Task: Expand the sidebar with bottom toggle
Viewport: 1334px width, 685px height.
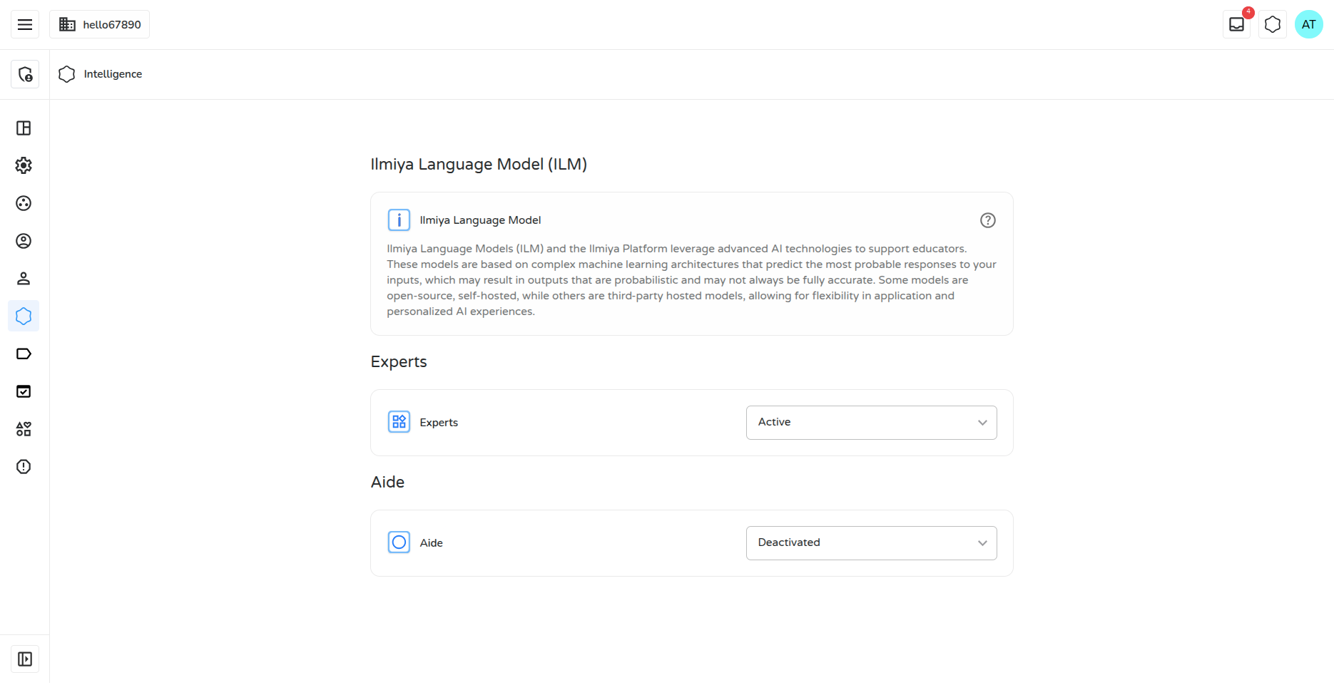Action: (x=25, y=659)
